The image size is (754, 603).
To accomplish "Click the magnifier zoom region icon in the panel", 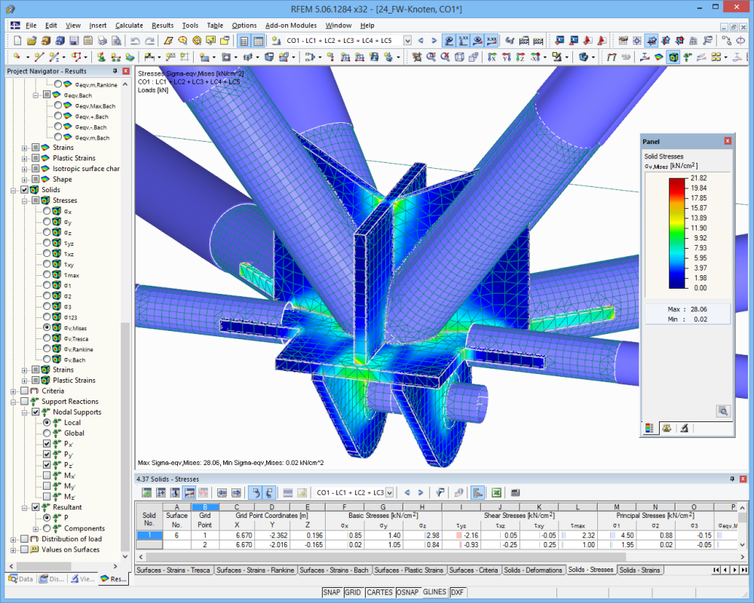I will 723,411.
